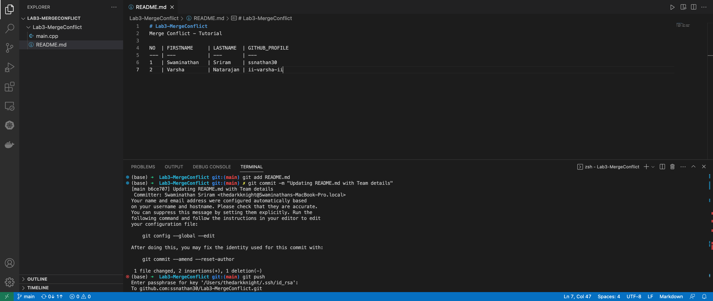This screenshot has height=301, width=713.
Task: Split the terminal panel
Action: pos(662,167)
